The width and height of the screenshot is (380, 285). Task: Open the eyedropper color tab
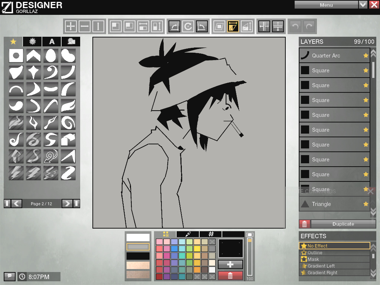188,234
